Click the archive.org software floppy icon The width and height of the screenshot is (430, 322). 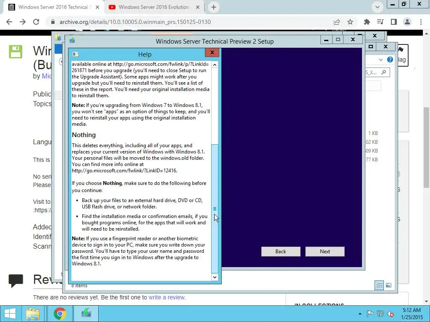[x=16, y=52]
